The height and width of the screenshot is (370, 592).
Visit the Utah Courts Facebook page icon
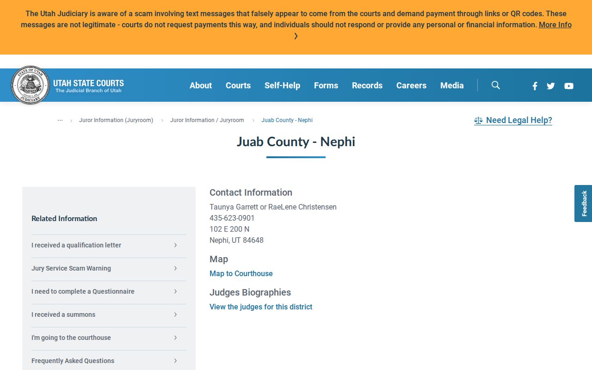[535, 86]
